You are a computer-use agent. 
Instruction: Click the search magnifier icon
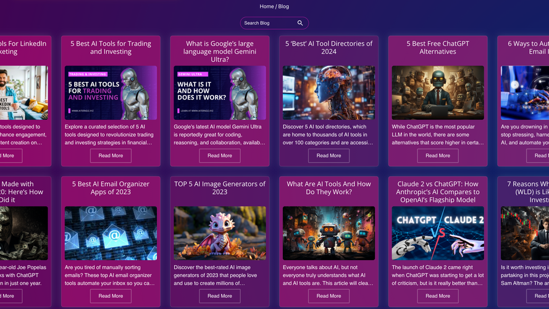point(300,23)
